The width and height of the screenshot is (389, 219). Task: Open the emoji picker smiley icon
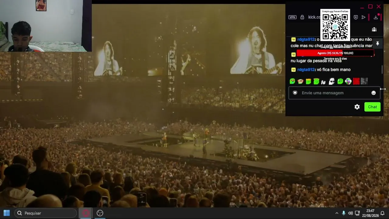pos(374,93)
